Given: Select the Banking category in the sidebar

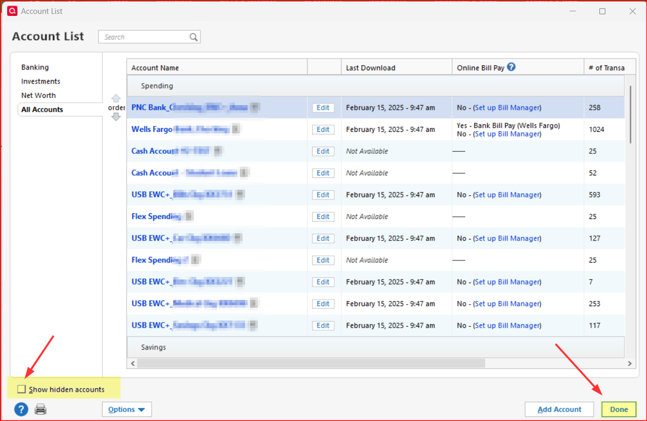Looking at the screenshot, I should pyautogui.click(x=35, y=67).
